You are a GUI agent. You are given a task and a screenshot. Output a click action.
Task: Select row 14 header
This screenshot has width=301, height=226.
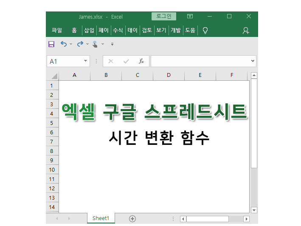coord(52,207)
